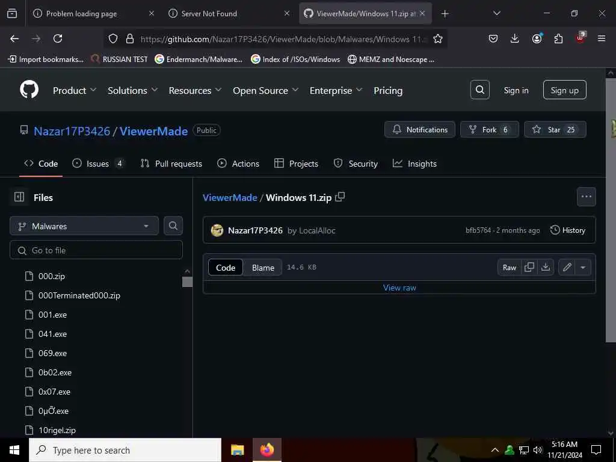Click Nazar17P3426 avatar in commit bar
This screenshot has height=462, width=616.
pos(217,230)
